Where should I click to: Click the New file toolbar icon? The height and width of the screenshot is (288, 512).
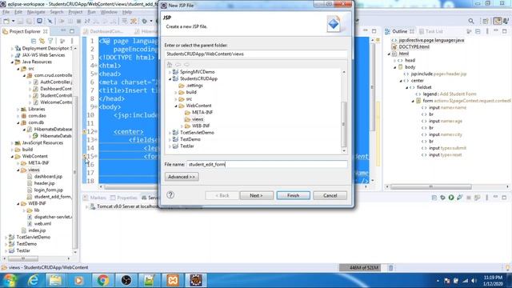pyautogui.click(x=6, y=22)
